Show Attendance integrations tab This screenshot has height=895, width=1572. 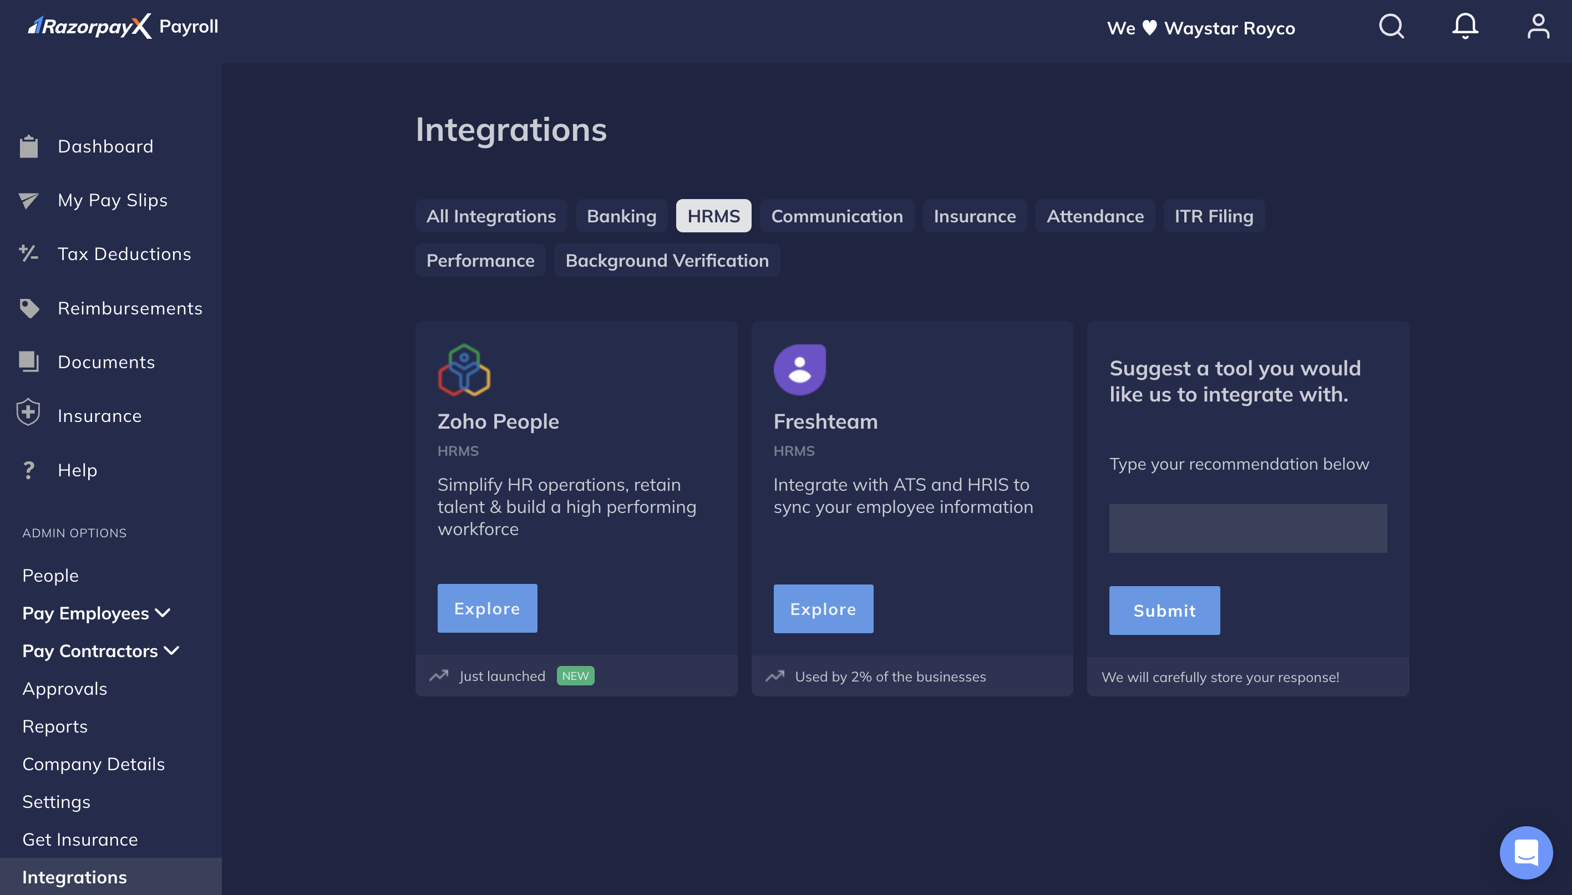(1095, 216)
